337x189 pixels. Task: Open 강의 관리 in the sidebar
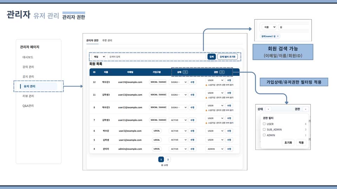[x=28, y=67]
